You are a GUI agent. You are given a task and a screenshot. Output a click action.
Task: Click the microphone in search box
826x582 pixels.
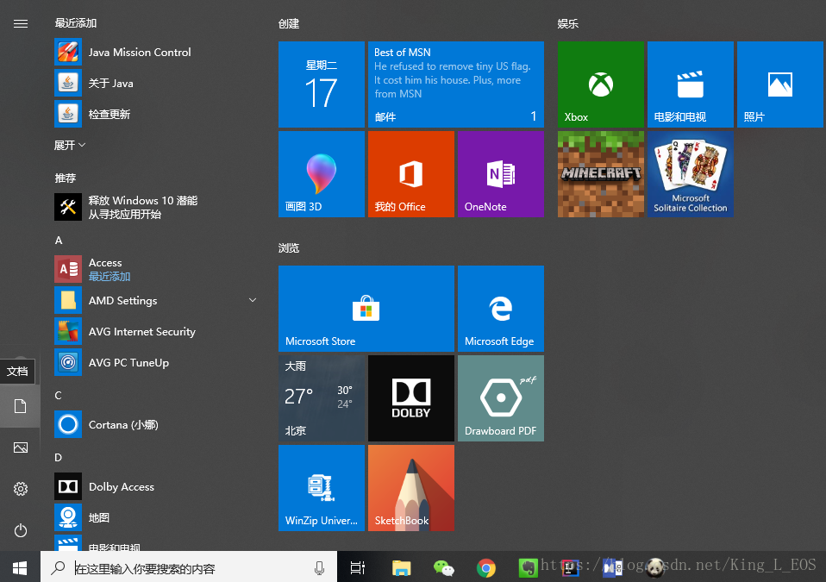pos(319,568)
